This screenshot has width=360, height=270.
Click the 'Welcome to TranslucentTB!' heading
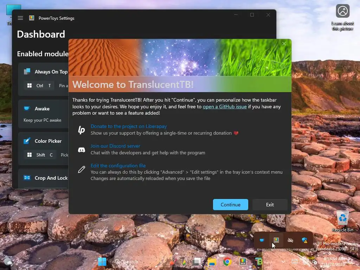tap(133, 84)
